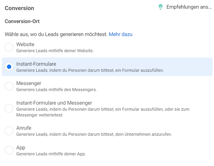The width and height of the screenshot is (214, 166).
Task: Click the 'Conversion-Ort' subheading
Action: (x=22, y=21)
